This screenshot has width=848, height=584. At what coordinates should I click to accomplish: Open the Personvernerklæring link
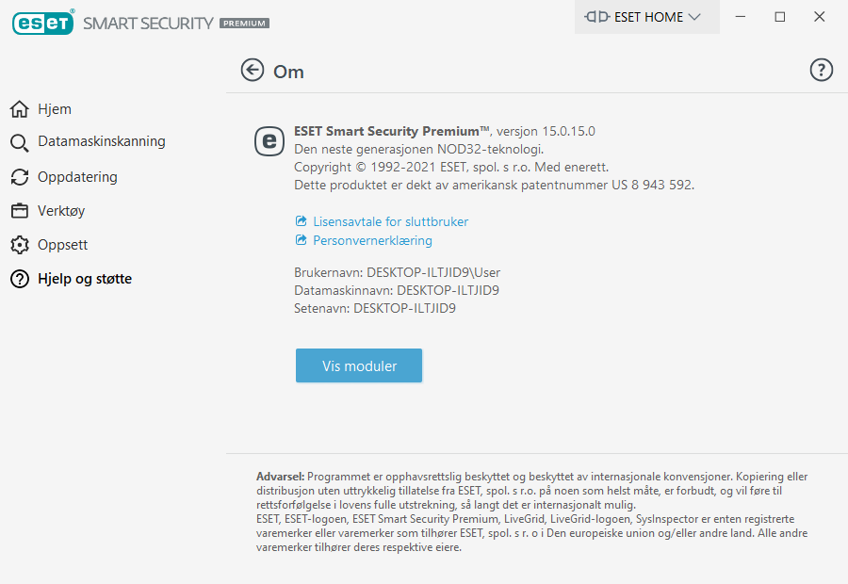pyautogui.click(x=372, y=240)
